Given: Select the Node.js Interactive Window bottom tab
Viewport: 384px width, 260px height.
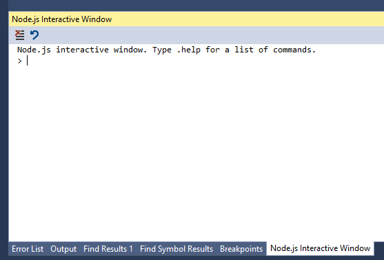Looking at the screenshot, I should [x=320, y=248].
